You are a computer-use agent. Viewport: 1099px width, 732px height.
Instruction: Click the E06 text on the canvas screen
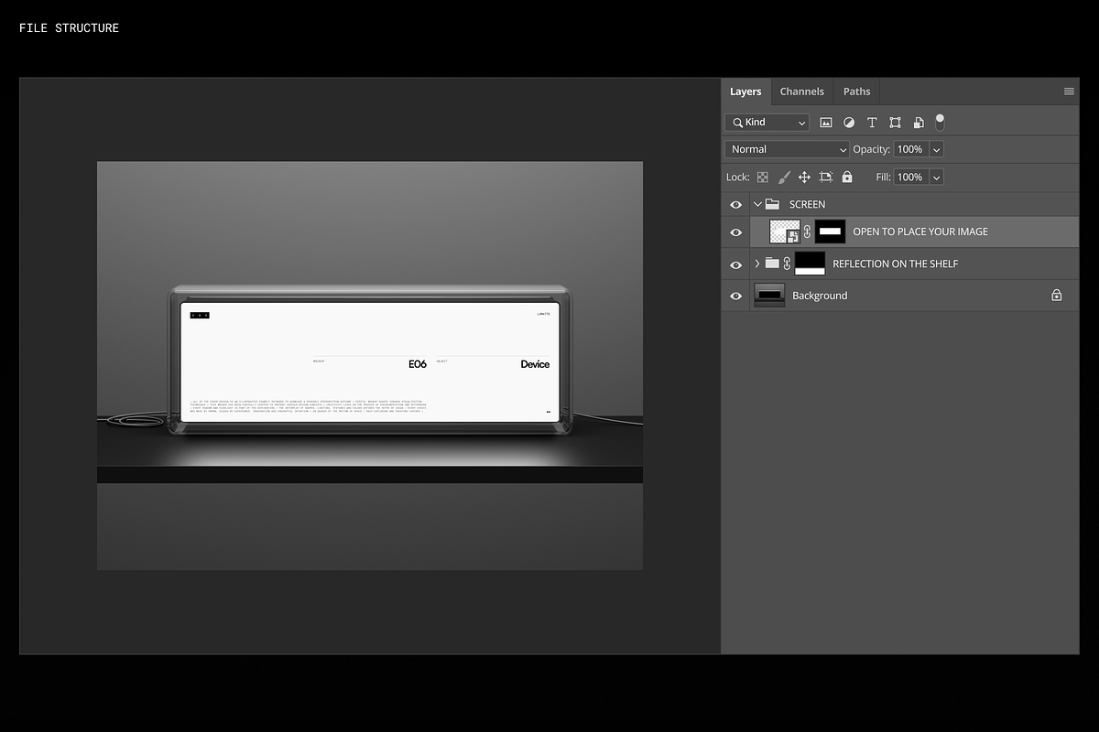click(418, 364)
